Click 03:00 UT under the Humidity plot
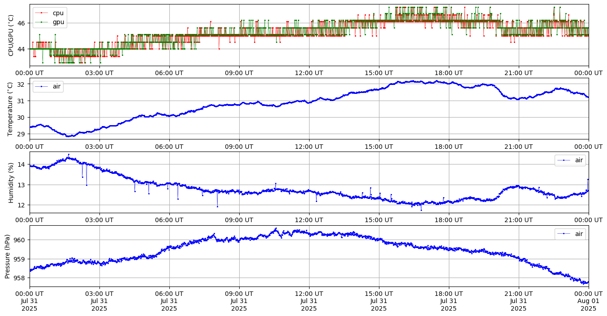Screen dimensions: 607x316 tap(99, 220)
